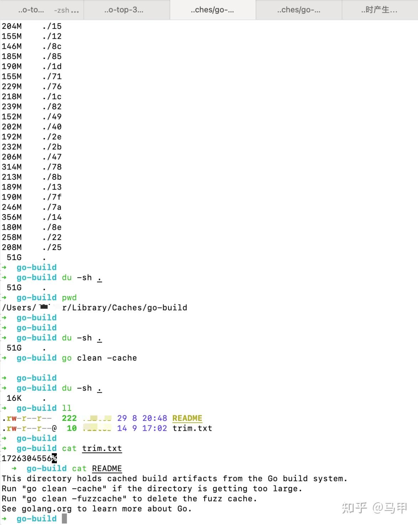The image size is (418, 525).
Task: Select the 'go clean -cache' command line
Action: click(99, 358)
